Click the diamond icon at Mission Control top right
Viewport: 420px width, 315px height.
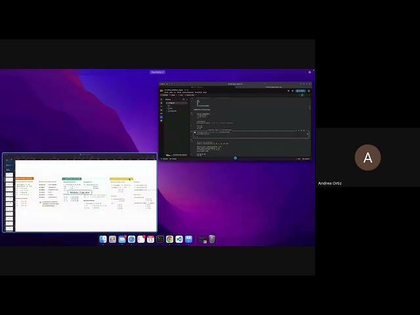point(310,72)
